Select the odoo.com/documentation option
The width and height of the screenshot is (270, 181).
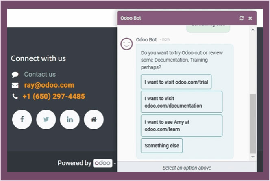point(181,102)
